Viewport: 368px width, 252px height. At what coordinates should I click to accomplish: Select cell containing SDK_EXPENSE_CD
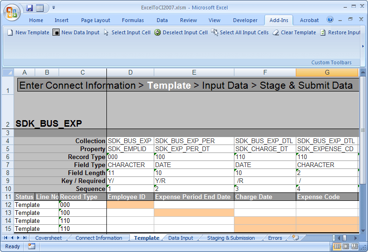(x=327, y=149)
